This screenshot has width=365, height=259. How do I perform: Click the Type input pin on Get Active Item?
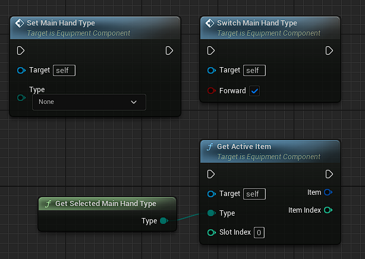(x=211, y=213)
